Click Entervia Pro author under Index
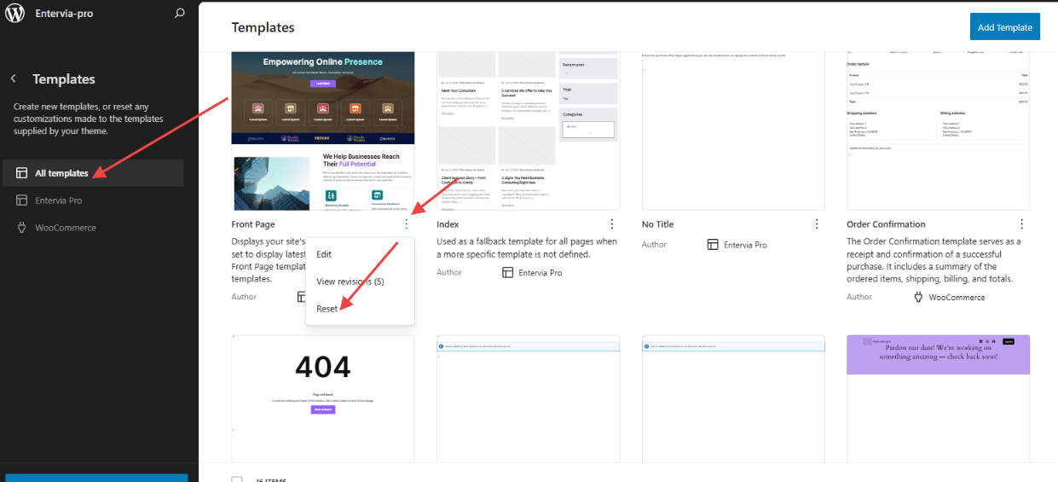 coord(541,272)
